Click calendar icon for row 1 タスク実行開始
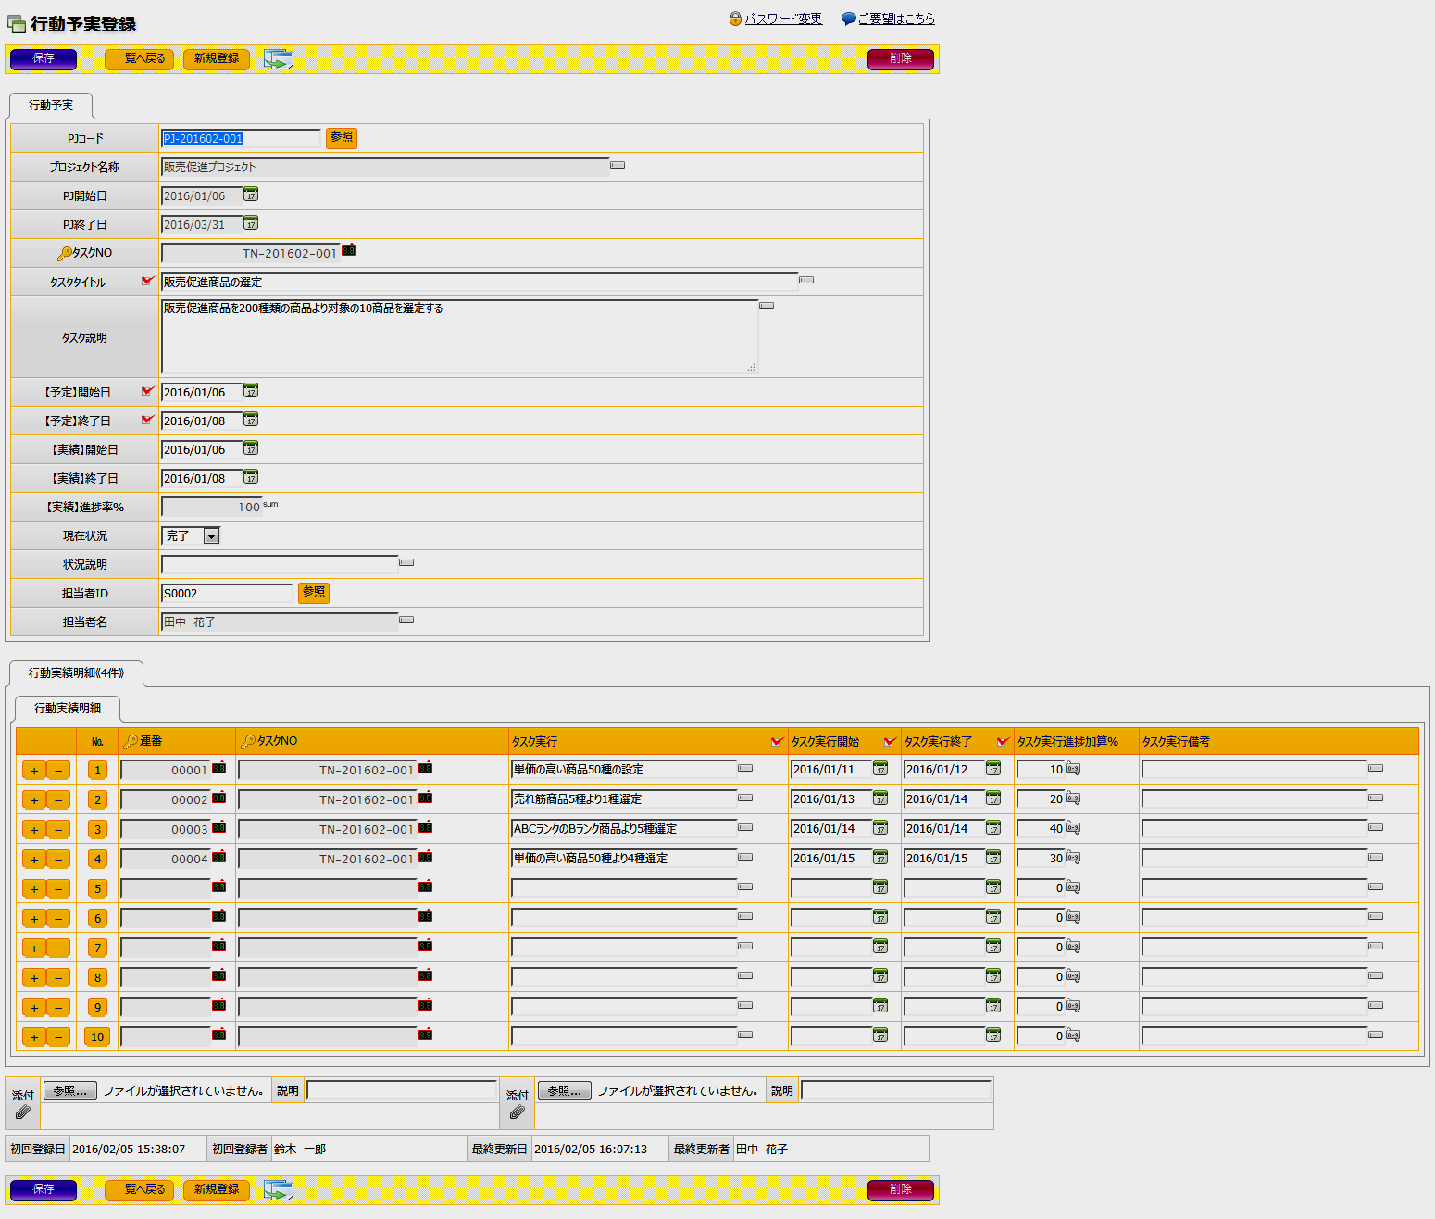 [x=880, y=769]
